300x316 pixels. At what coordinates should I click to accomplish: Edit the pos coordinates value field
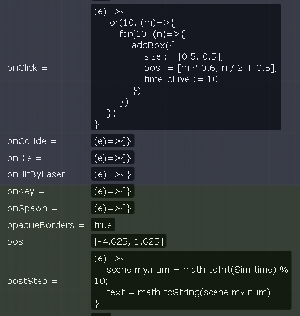(129, 242)
